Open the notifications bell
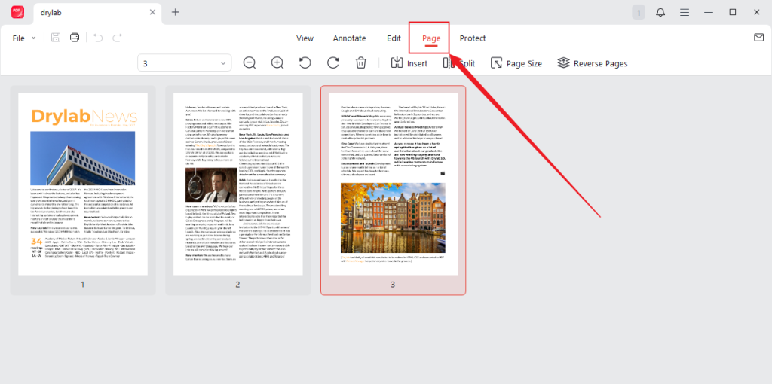 660,12
